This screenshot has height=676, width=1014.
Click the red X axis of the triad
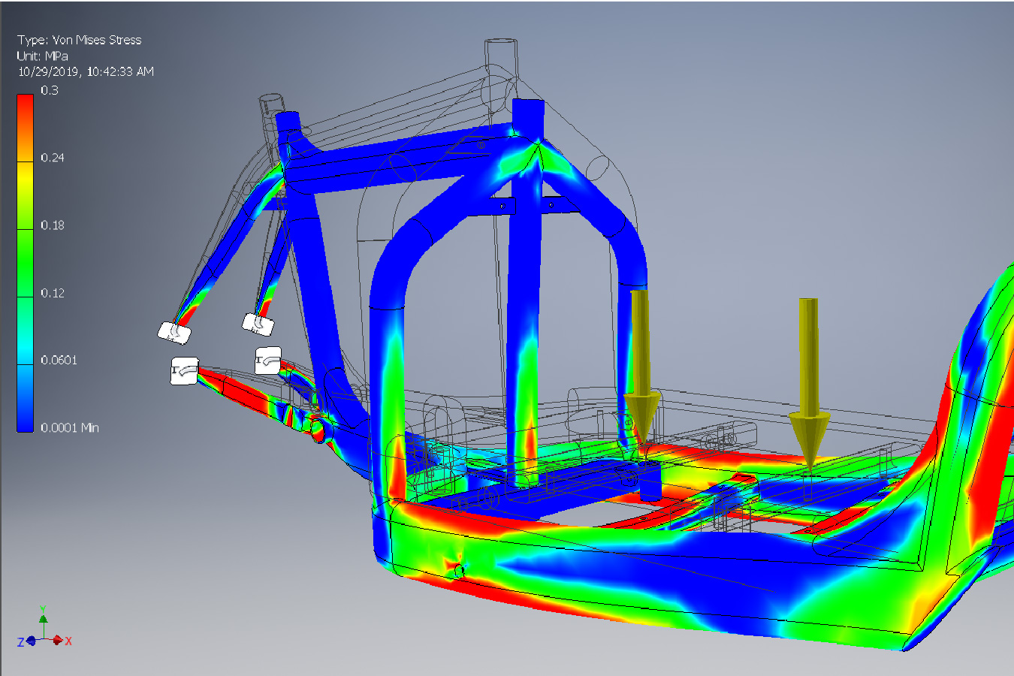[62, 641]
